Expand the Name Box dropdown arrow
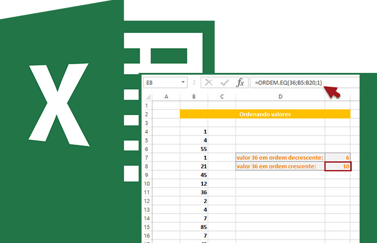377x243 pixels. coord(183,82)
